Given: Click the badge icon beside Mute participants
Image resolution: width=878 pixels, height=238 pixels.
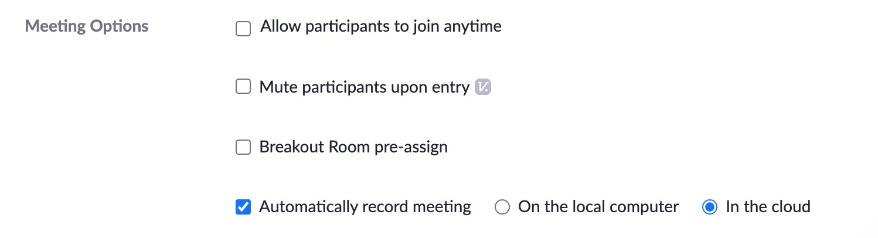Looking at the screenshot, I should coord(483,87).
